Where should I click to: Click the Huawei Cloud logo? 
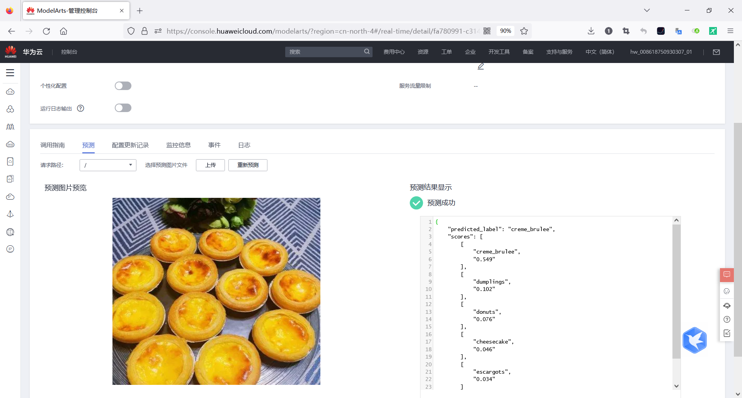point(11,52)
